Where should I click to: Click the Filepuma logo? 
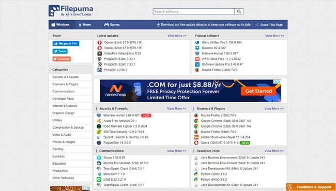71,11
